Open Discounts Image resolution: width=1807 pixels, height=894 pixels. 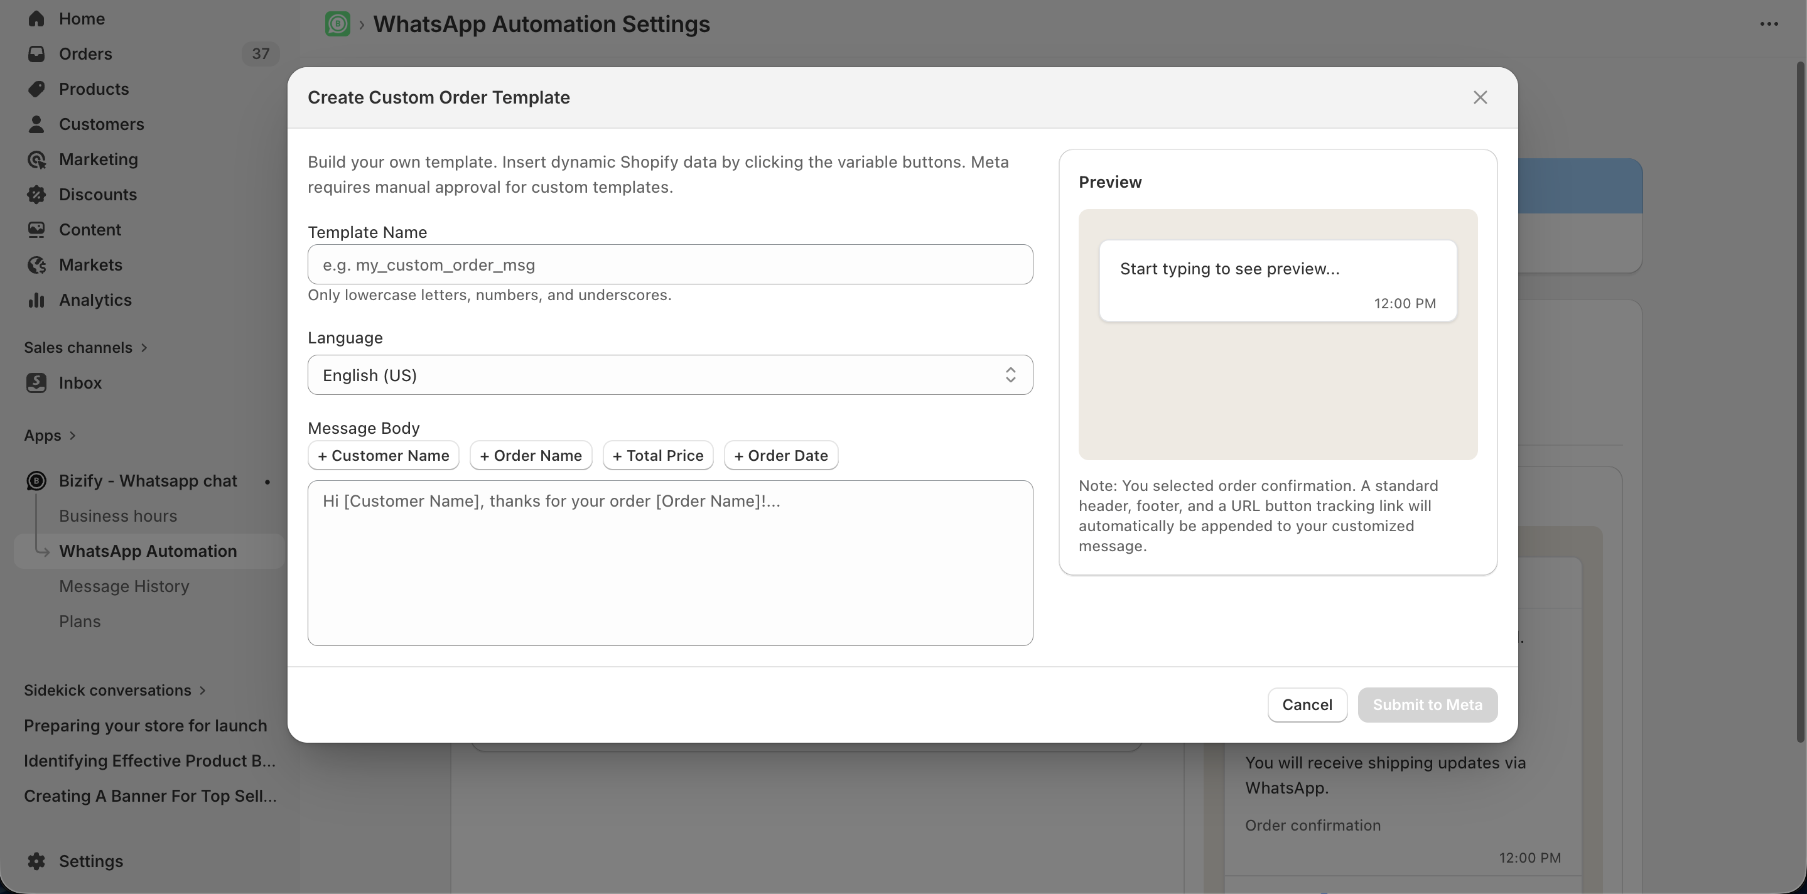pos(97,194)
